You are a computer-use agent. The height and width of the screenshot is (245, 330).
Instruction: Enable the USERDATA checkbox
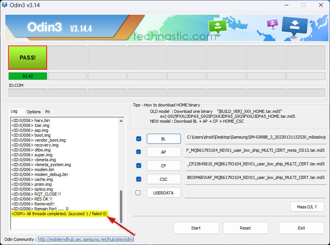pyautogui.click(x=138, y=193)
